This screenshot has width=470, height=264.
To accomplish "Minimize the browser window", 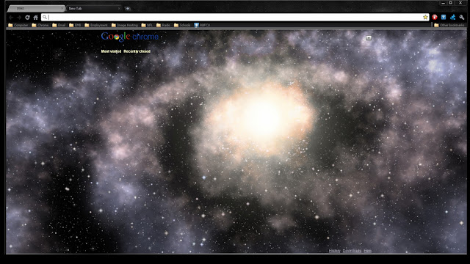I will point(443,3).
